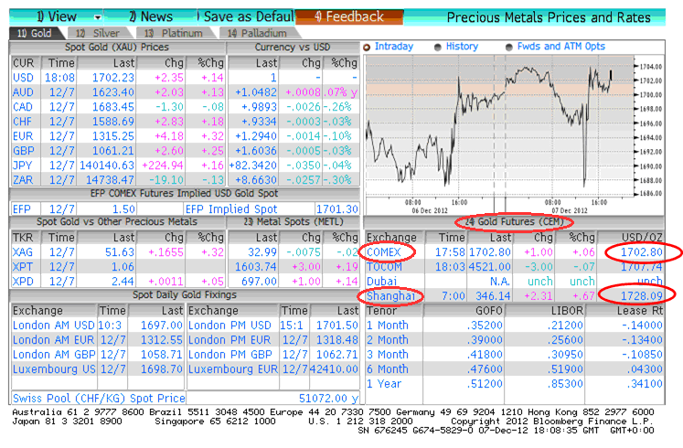Click the Feedback button

point(349,17)
